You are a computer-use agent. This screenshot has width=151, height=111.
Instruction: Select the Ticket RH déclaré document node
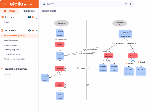pos(60,56)
